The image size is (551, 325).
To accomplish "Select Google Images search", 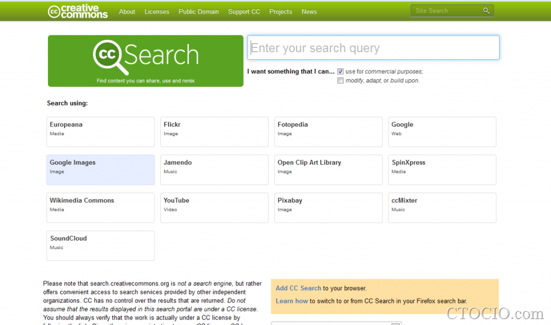I will [x=101, y=169].
